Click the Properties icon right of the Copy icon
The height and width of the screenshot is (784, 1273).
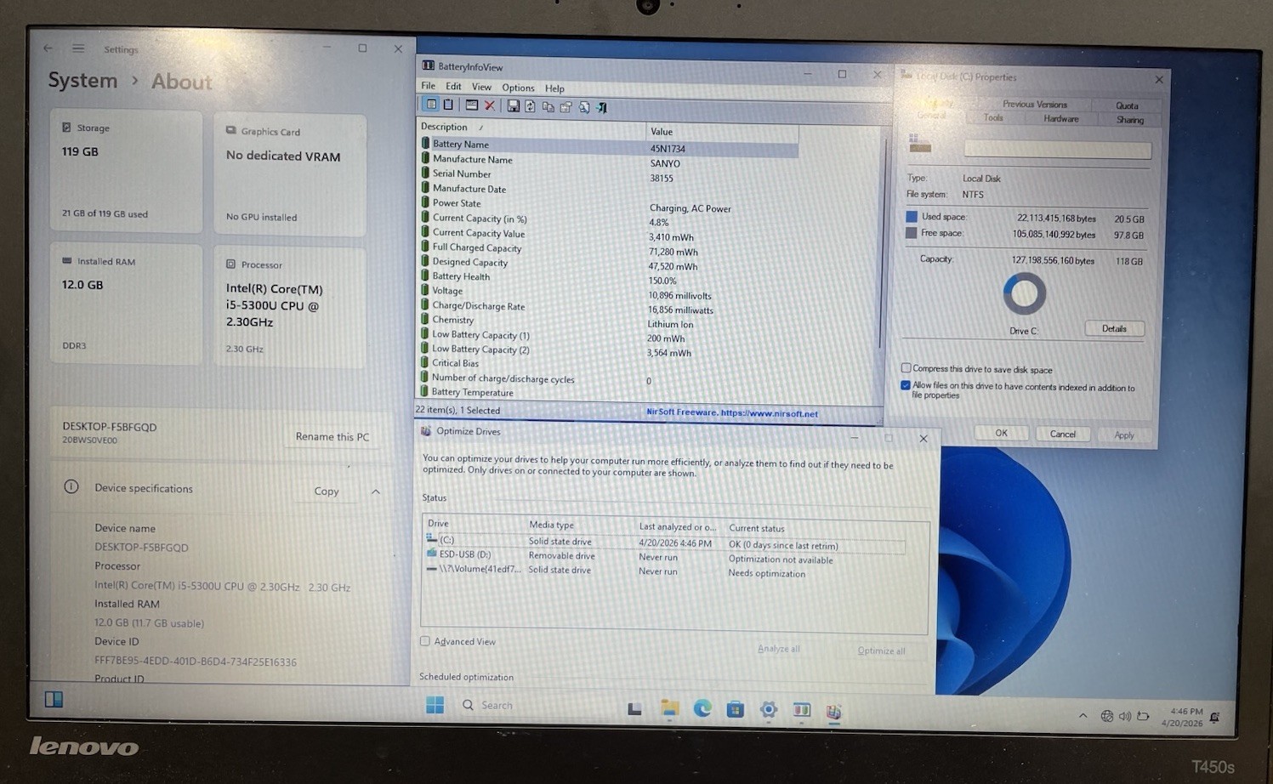[565, 107]
